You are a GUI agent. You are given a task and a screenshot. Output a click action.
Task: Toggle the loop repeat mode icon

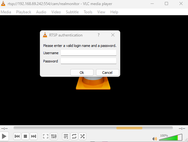coord(74,136)
